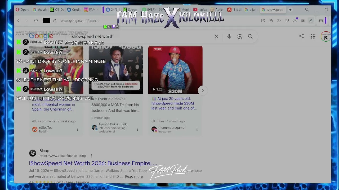The image size is (339, 190).
Task: Switch to the active ishowspeed tab
Action: tap(273, 10)
